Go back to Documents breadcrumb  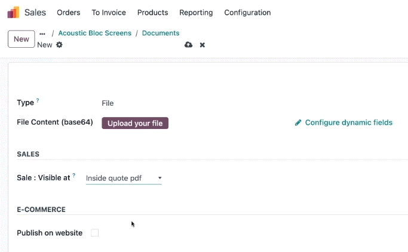[161, 33]
